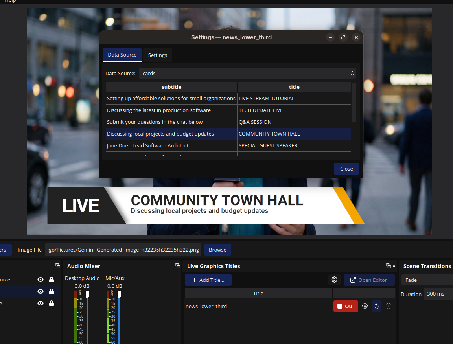Select Q&A SESSION cell
The width and height of the screenshot is (453, 344).
tap(294, 122)
